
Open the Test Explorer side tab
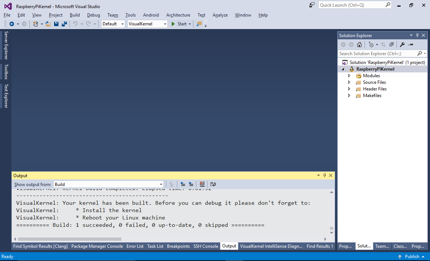(6, 96)
